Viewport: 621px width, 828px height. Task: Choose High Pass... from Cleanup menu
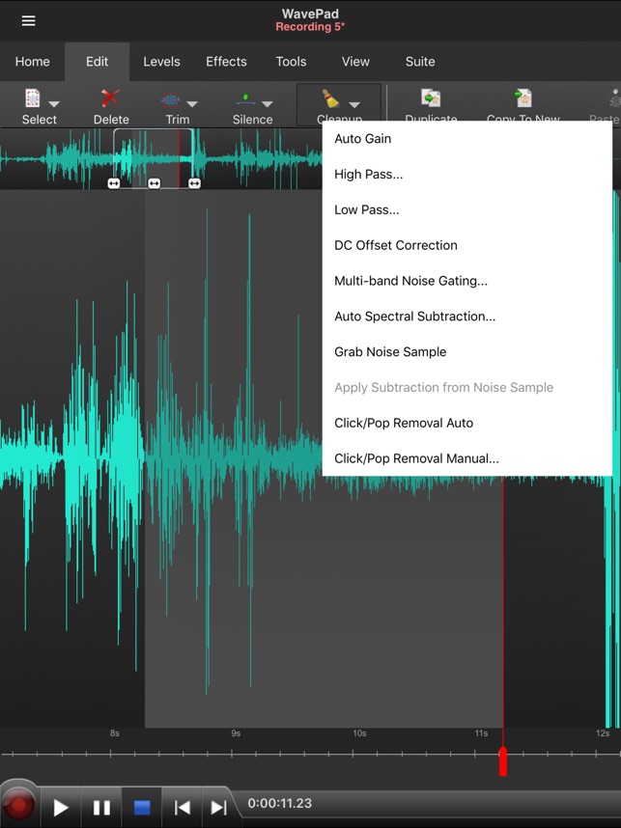pos(467,175)
